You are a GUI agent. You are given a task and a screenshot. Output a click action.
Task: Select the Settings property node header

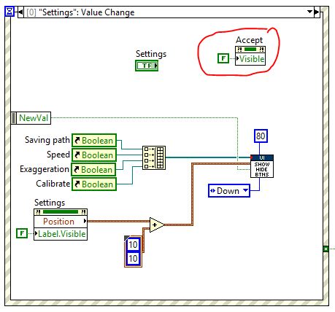(61, 212)
